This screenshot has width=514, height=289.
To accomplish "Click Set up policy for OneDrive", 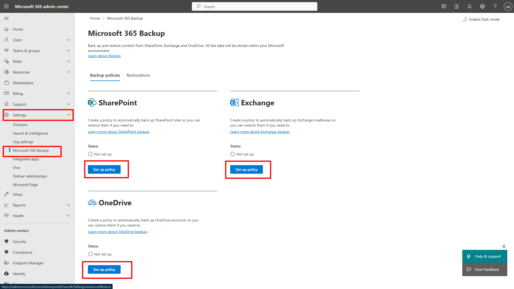I will (104, 269).
